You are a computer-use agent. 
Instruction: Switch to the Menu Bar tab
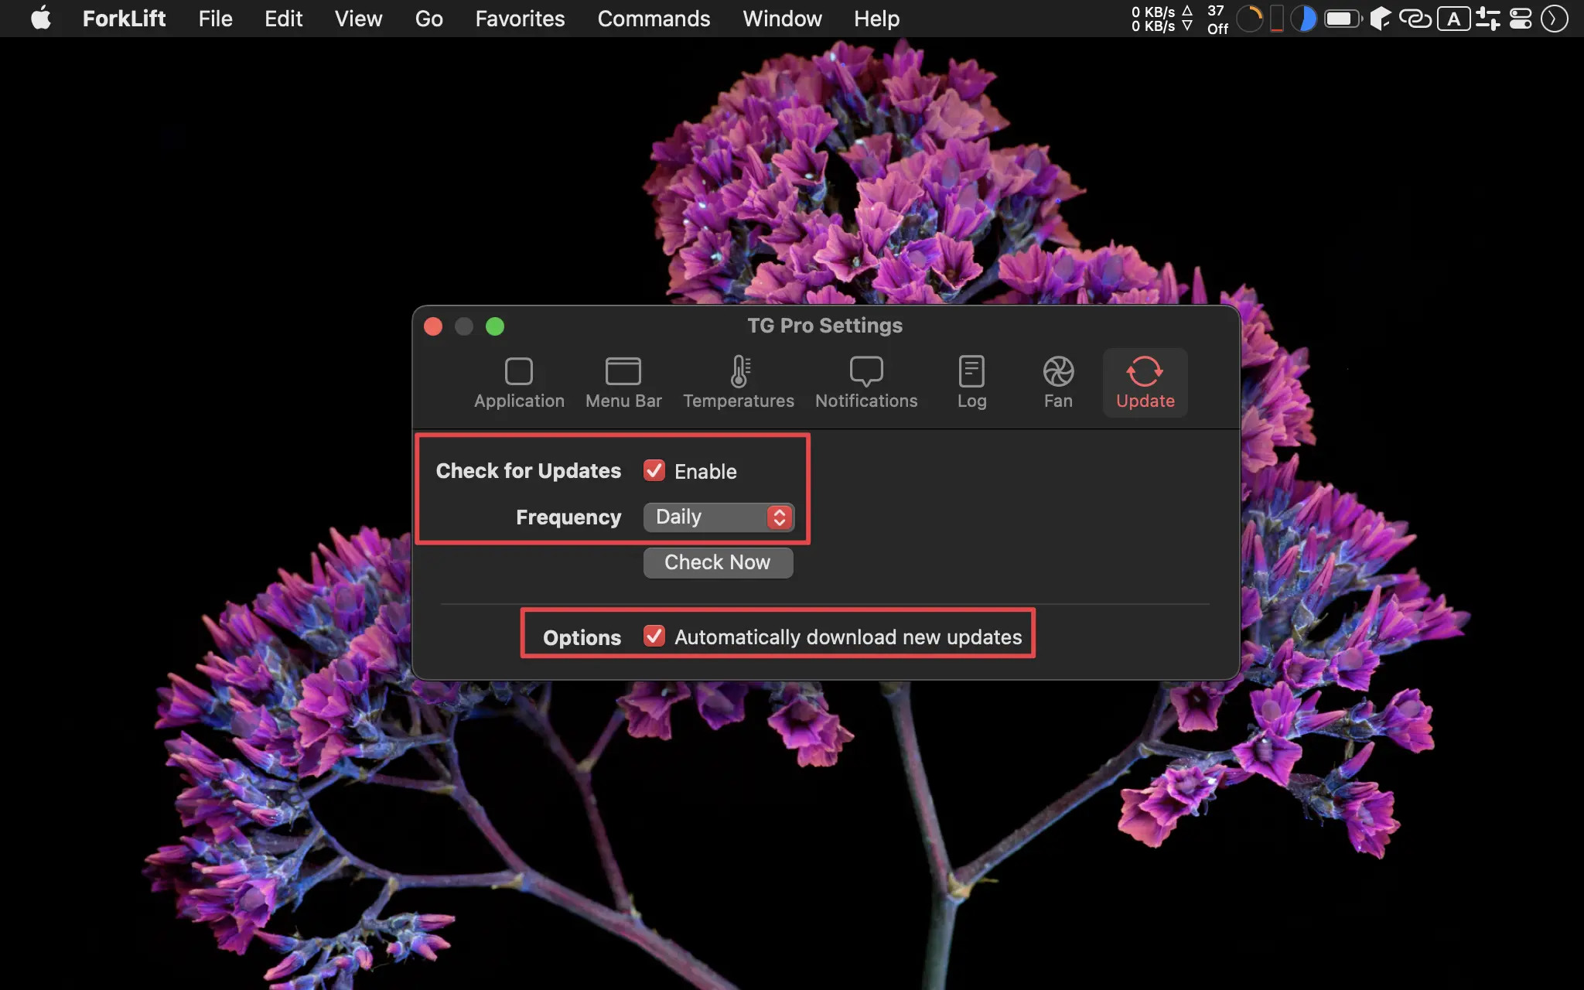(x=623, y=383)
